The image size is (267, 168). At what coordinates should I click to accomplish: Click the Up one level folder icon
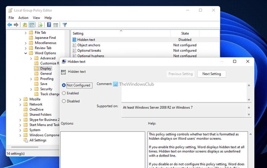tap(25, 25)
